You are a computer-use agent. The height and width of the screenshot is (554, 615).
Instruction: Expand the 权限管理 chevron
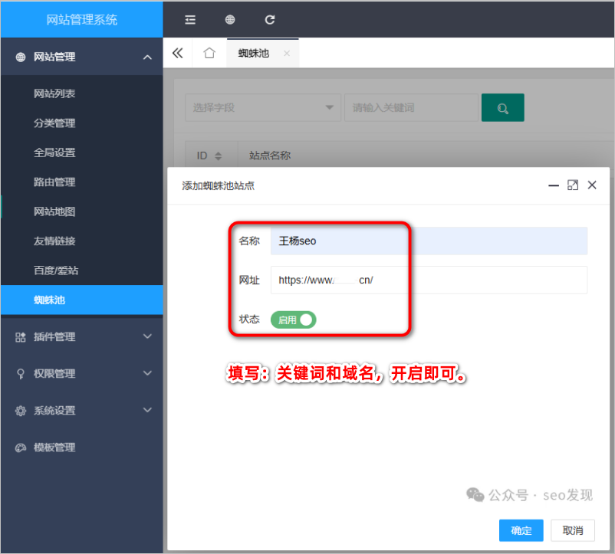click(x=147, y=373)
